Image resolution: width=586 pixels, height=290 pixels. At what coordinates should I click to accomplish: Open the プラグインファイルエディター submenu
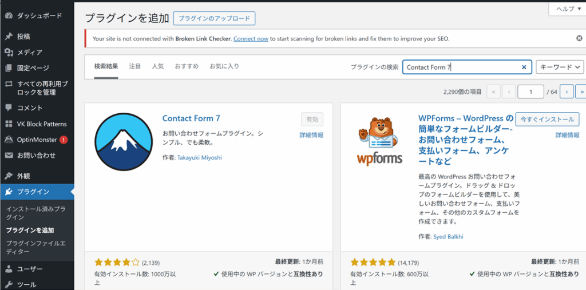(x=36, y=248)
